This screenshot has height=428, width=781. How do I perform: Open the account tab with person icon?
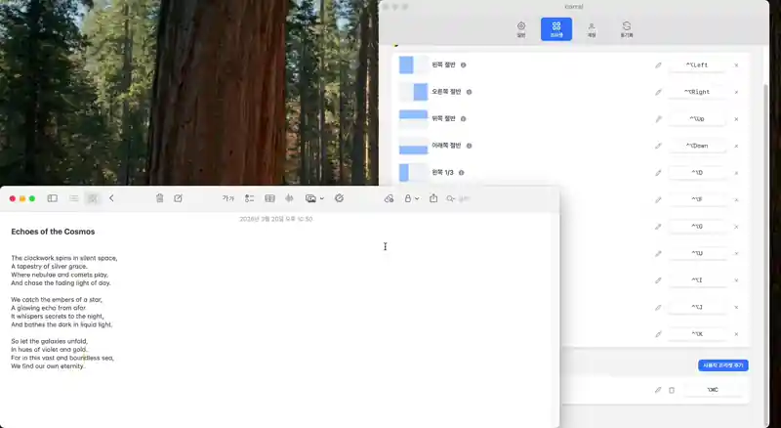592,29
